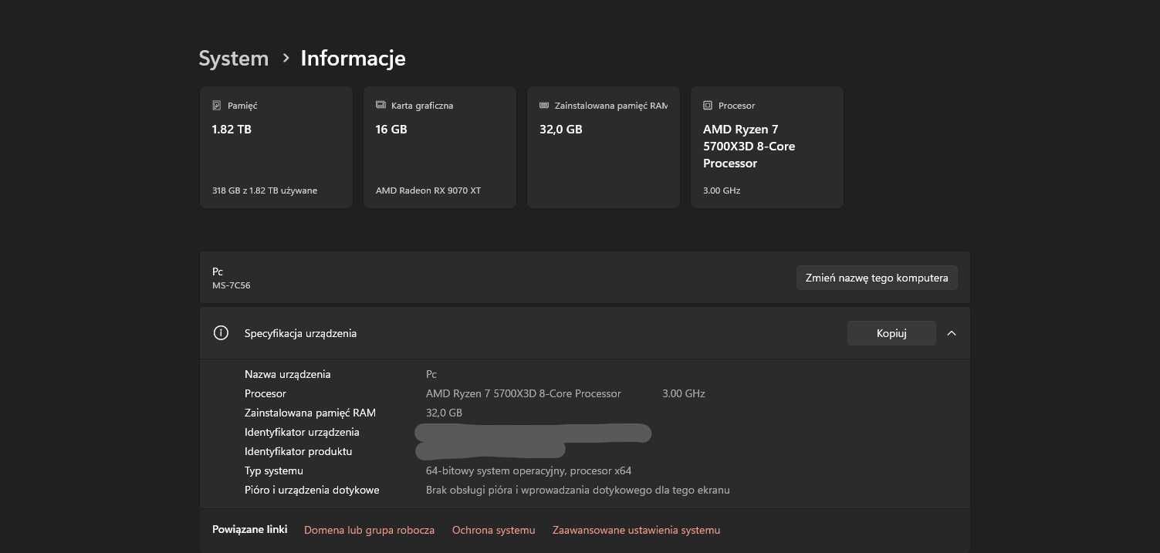
Task: Click the Informacje page heading
Action: (x=353, y=59)
